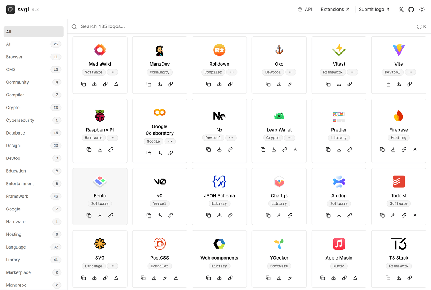The image size is (431, 290).
Task: Open the API link
Action: pyautogui.click(x=305, y=10)
